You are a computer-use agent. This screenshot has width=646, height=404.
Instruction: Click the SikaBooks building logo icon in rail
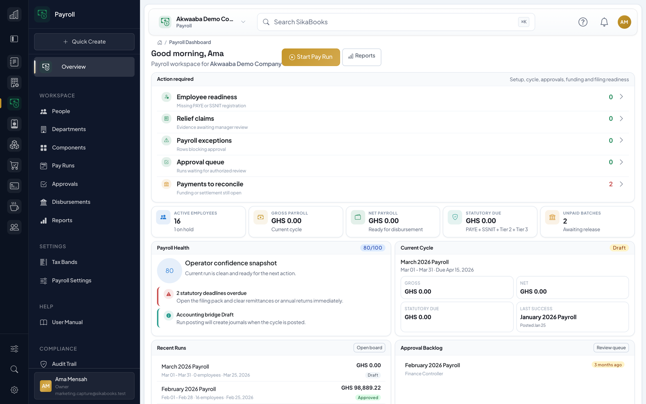coord(14,15)
